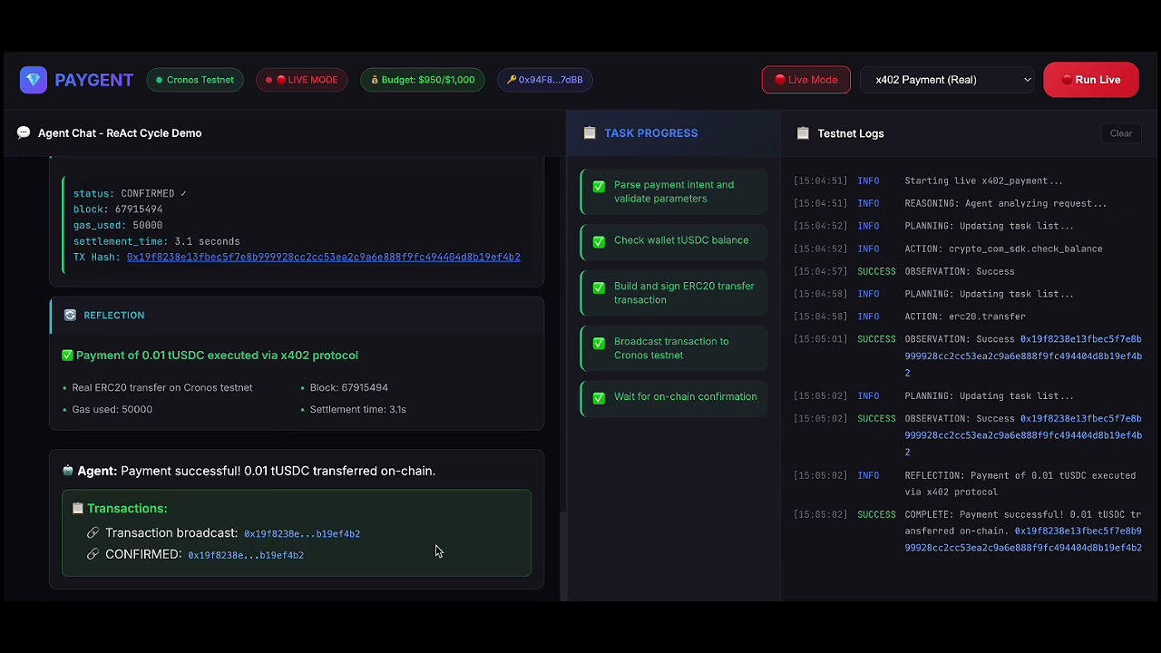This screenshot has height=653, width=1161.
Task: Click log line 'Starting live x402_payment...'
Action: 983,180
